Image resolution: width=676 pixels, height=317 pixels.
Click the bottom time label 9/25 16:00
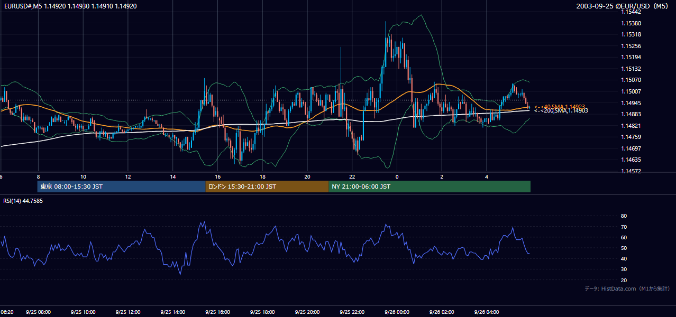tap(218, 312)
